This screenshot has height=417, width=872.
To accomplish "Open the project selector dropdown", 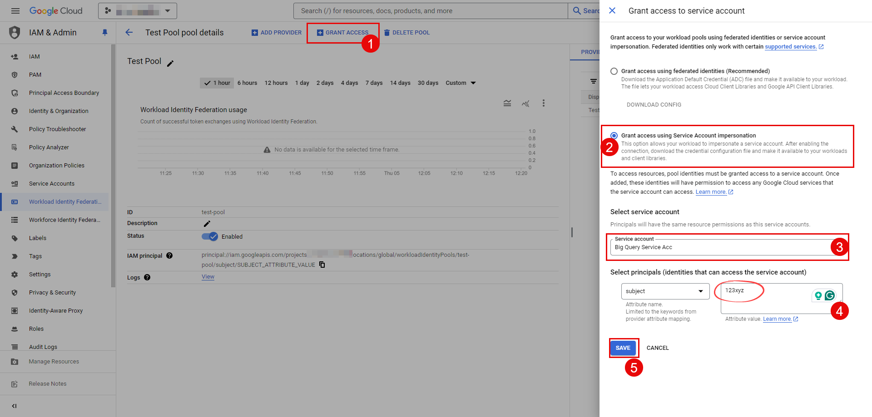I will click(138, 11).
